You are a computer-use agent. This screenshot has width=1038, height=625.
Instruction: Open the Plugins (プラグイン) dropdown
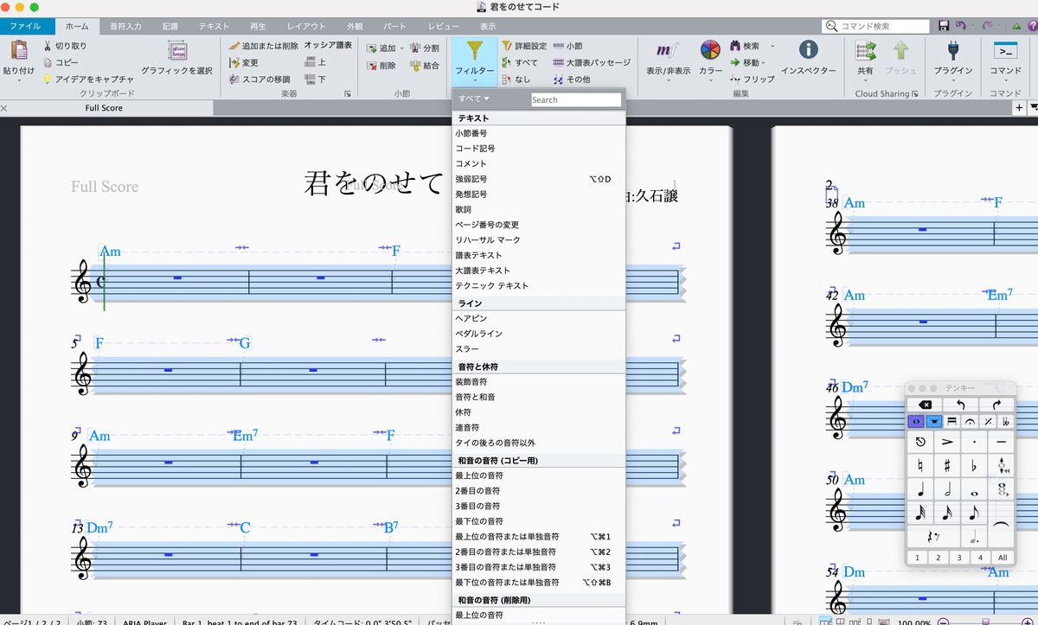[953, 80]
